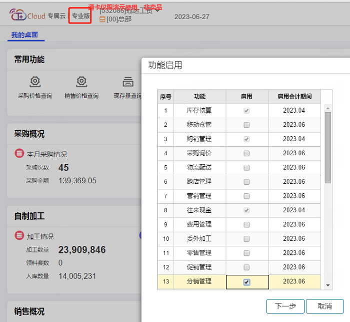Toggle 购销管理 enable checkbox
This screenshot has width=350, height=322.
click(x=246, y=139)
